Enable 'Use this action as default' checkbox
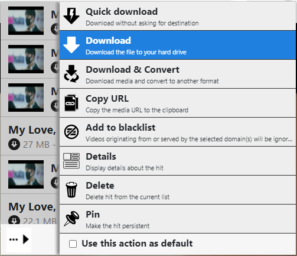The width and height of the screenshot is (297, 256). [73, 244]
